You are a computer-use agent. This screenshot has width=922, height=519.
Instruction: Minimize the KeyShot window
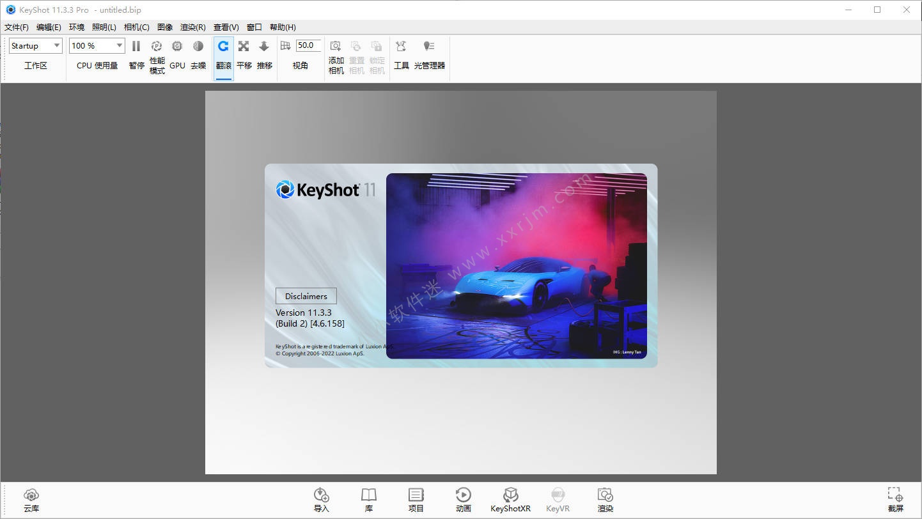coord(848,10)
